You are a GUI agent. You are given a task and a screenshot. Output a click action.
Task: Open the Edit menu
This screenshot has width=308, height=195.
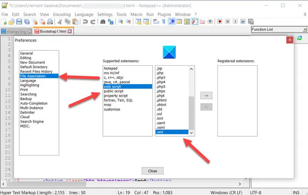tap(15, 14)
